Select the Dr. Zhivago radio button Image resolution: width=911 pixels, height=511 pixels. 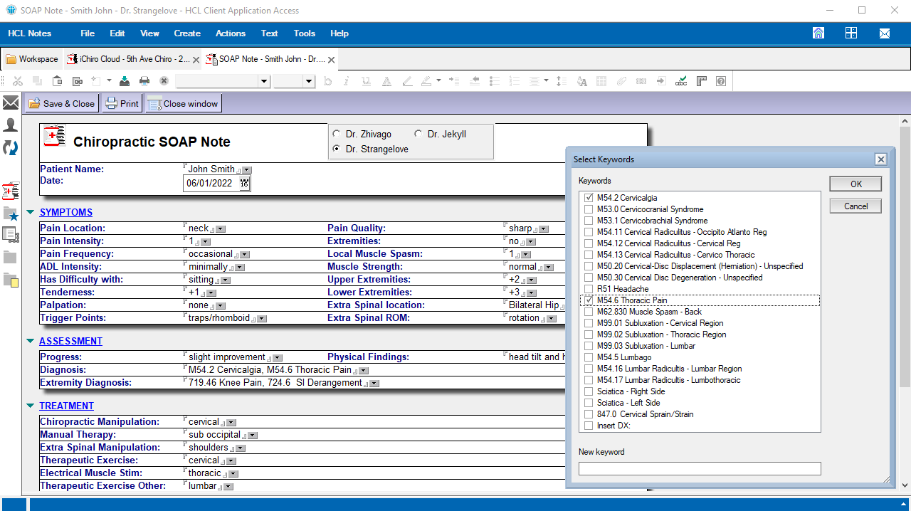[337, 134]
